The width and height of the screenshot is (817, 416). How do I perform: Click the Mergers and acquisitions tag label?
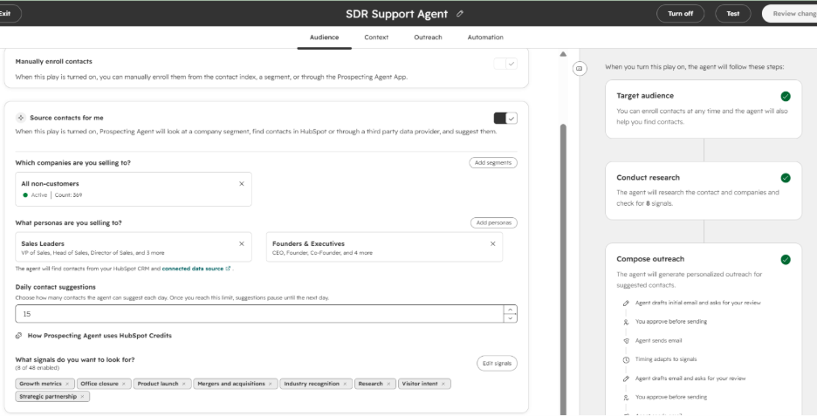coord(230,384)
